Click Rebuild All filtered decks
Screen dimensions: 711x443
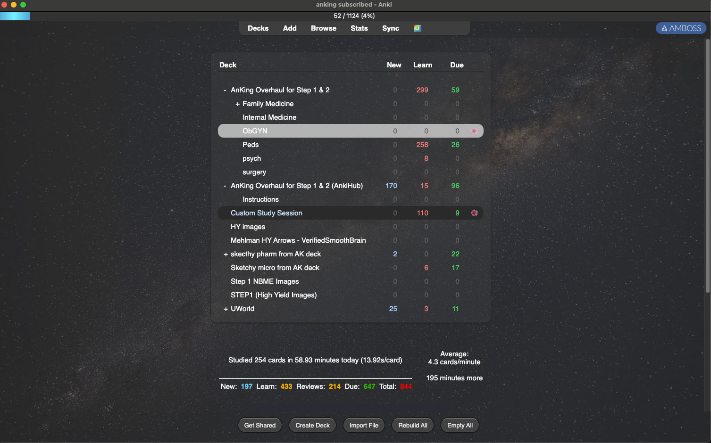click(412, 425)
